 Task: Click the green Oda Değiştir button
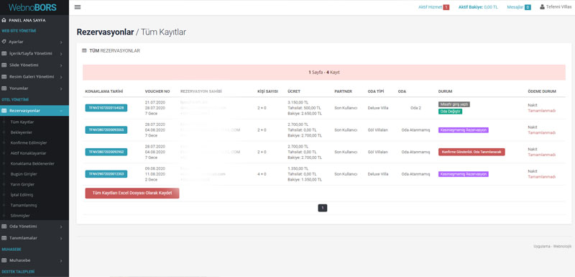click(450, 112)
